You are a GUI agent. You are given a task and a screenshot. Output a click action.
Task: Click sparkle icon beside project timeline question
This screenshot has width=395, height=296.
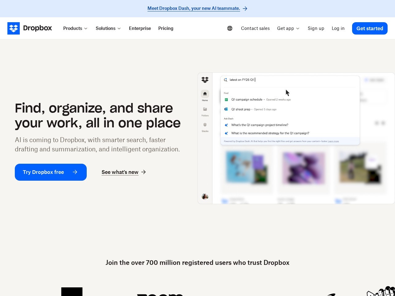[226, 125]
